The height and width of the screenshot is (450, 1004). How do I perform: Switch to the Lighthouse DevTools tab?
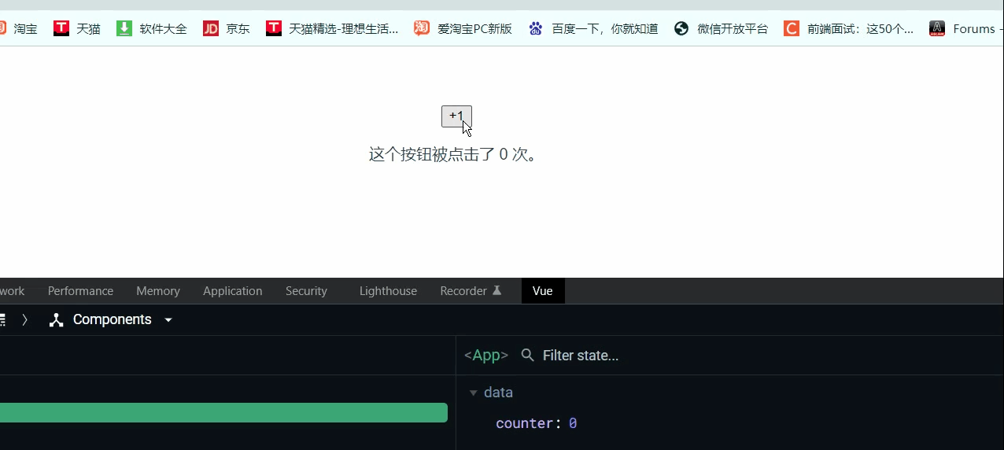click(x=388, y=291)
